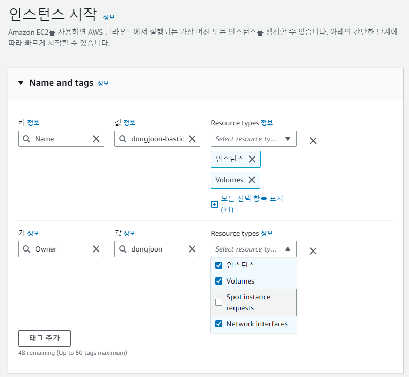Viewport: 409px width, 377px height.
Task: Uncheck the Network interfaces checkbox
Action: point(219,324)
